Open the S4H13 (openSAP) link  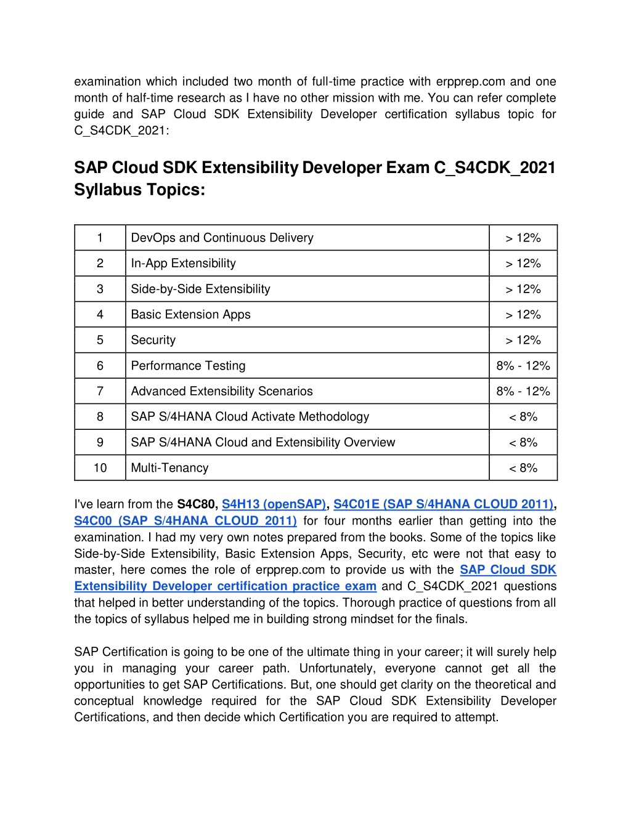pos(274,504)
